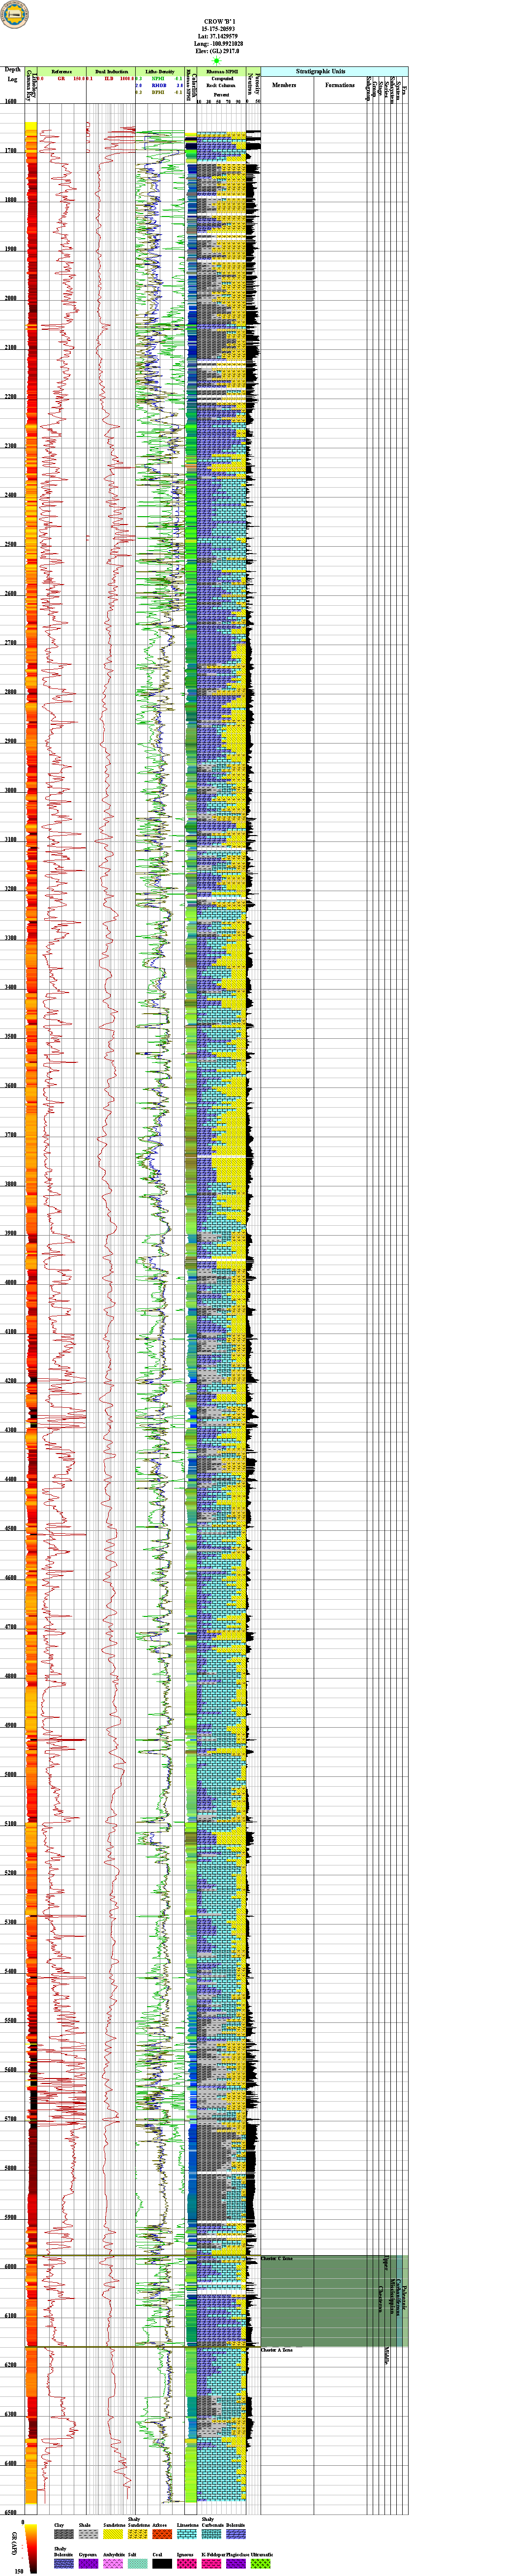Select the purple Gypsum legend swatch

[88, 2563]
